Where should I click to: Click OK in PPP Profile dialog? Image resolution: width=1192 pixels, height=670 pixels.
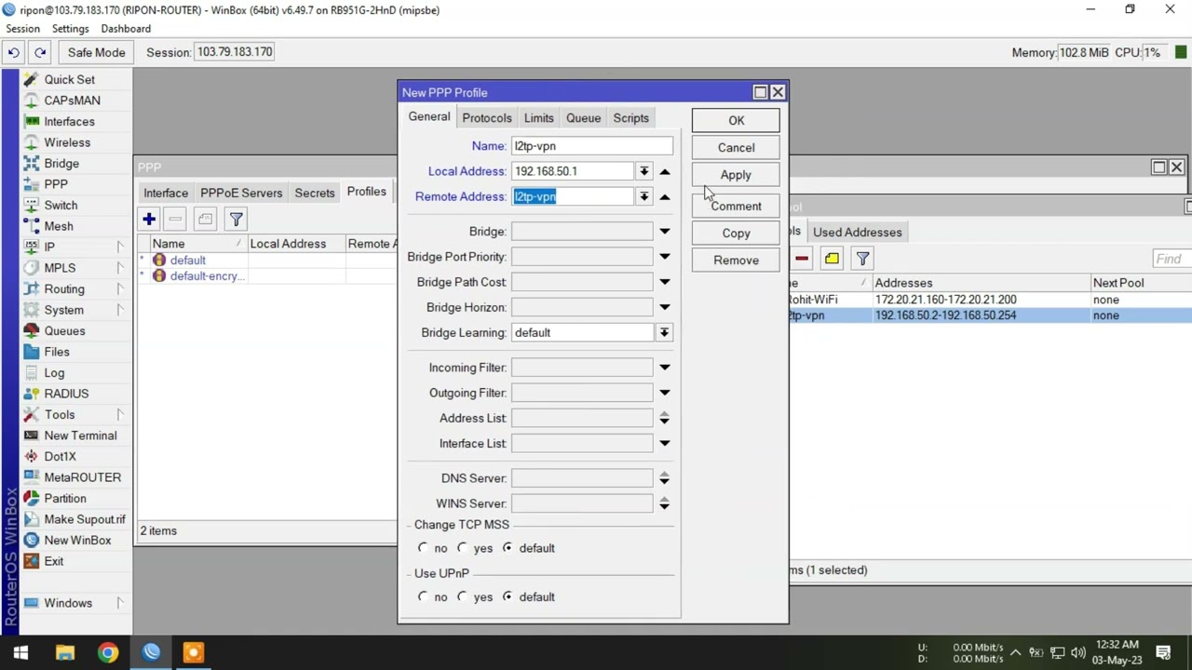point(736,120)
